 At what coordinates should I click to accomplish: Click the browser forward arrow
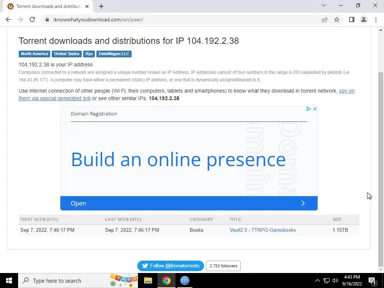point(20,19)
